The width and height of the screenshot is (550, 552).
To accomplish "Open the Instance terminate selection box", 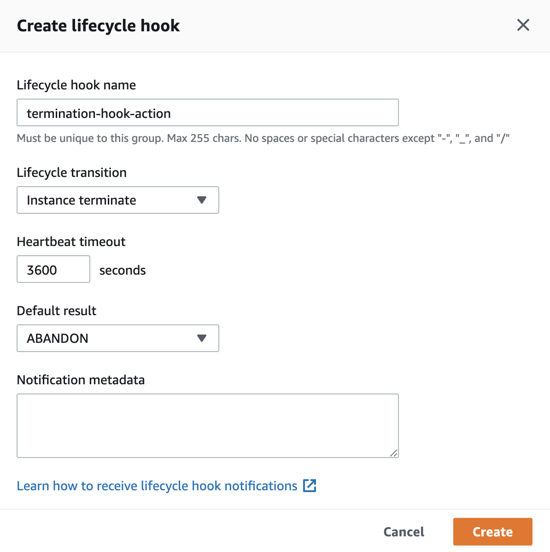I will coord(118,200).
